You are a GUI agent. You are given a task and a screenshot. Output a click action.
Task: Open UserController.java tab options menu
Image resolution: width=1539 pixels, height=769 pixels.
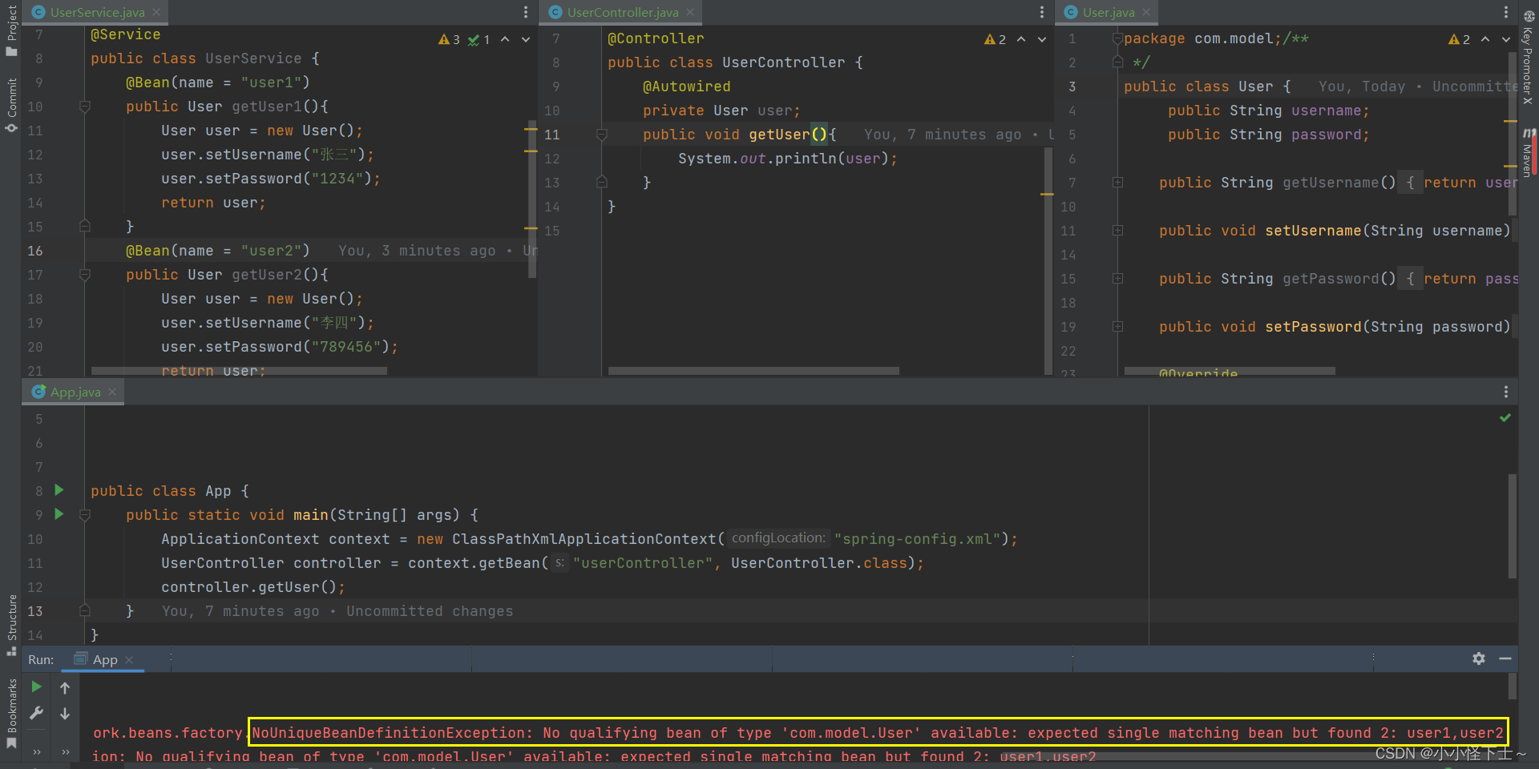(x=1042, y=12)
